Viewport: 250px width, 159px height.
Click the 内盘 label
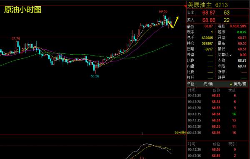(x=191, y=66)
